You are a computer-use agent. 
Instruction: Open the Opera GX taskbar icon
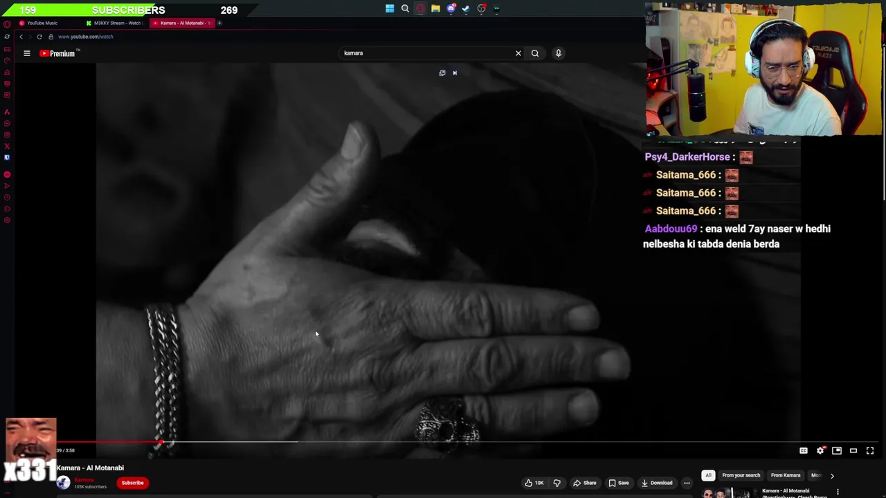420,9
